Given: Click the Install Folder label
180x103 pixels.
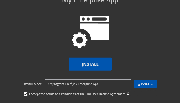Looking at the screenshot, I should click(33, 84).
